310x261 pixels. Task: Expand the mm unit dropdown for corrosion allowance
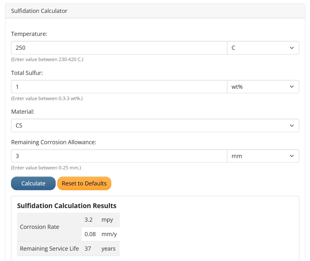(x=263, y=156)
